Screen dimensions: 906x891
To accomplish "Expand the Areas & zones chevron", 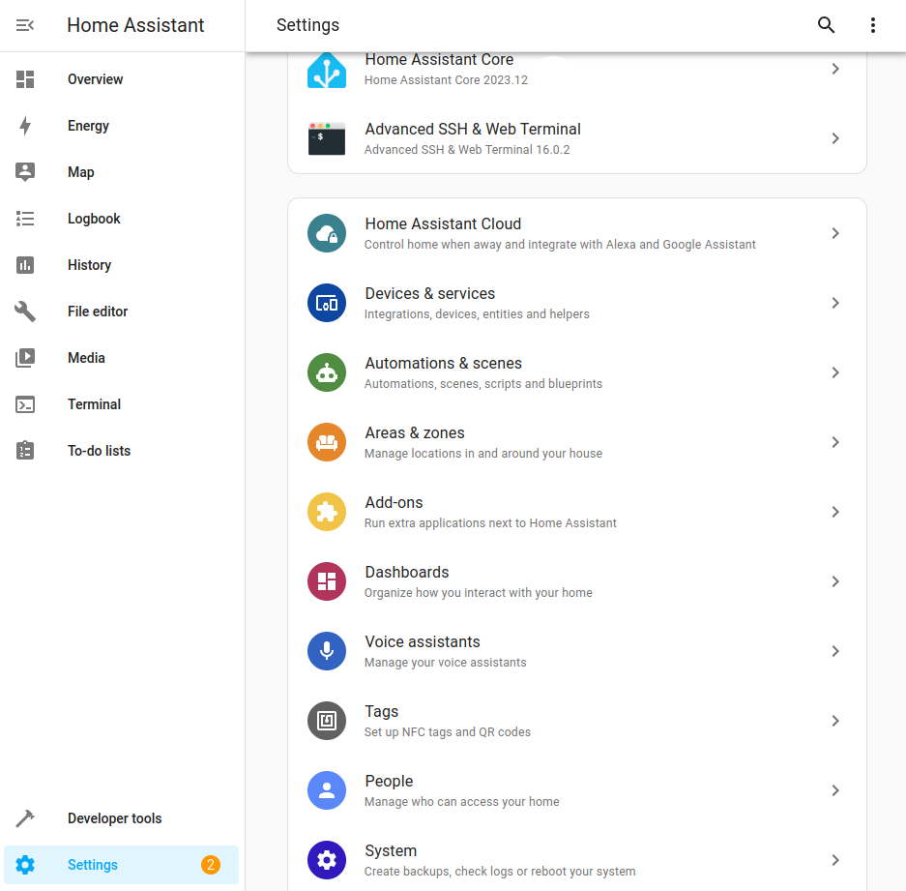I will 835,442.
